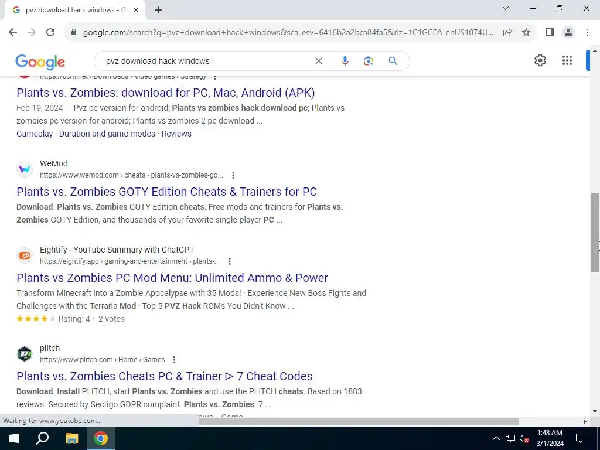Screen dimensions: 600x450
Task: Open Duration and game modes sitelink
Action: (x=107, y=134)
